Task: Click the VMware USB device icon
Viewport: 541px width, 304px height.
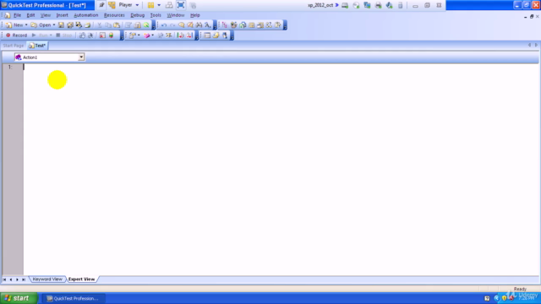Action: point(400,5)
